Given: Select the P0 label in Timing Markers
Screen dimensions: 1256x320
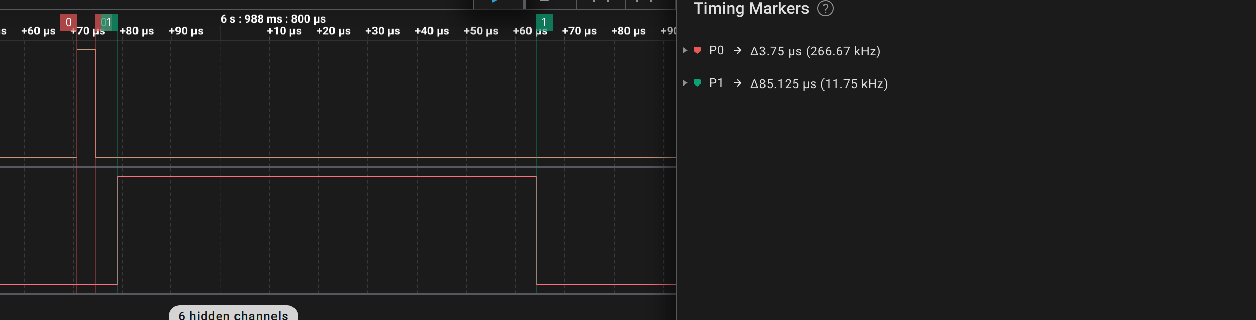Looking at the screenshot, I should pos(716,50).
